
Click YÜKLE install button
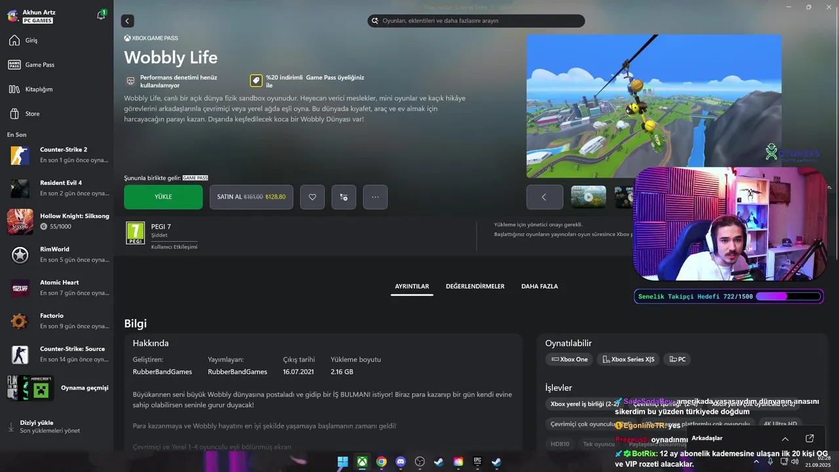pyautogui.click(x=163, y=197)
